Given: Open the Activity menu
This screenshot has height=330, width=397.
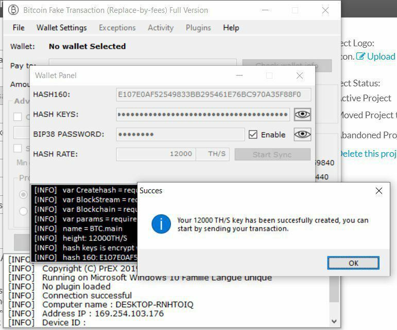Looking at the screenshot, I should click(x=161, y=28).
